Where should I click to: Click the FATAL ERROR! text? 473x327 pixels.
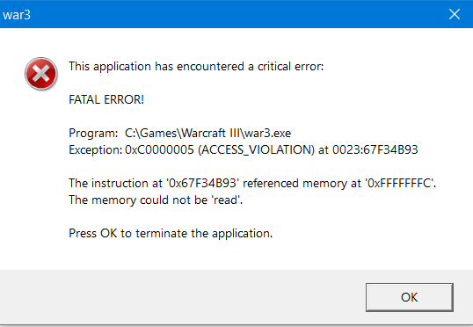[106, 99]
